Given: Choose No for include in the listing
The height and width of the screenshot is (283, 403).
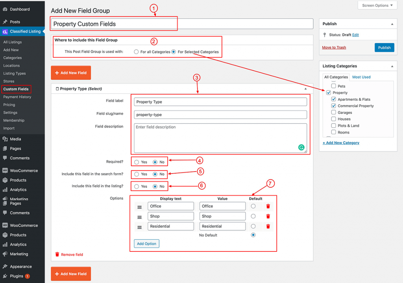Looking at the screenshot, I should (155, 187).
